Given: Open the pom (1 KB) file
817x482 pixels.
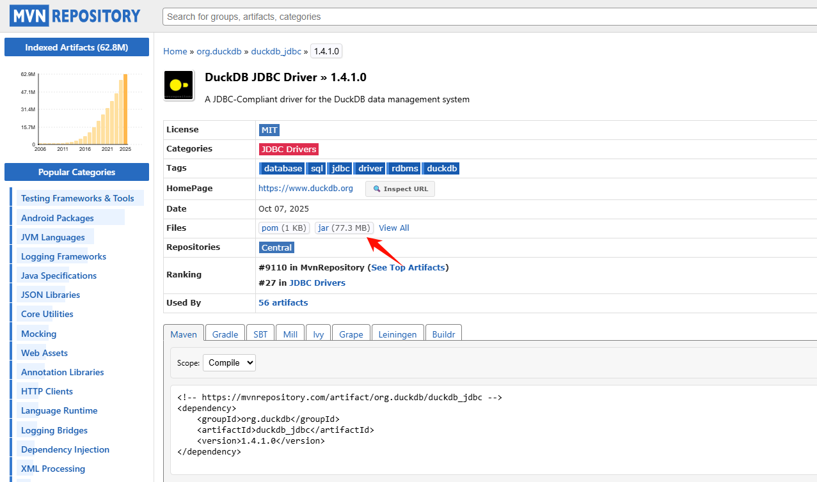Looking at the screenshot, I should coord(284,228).
